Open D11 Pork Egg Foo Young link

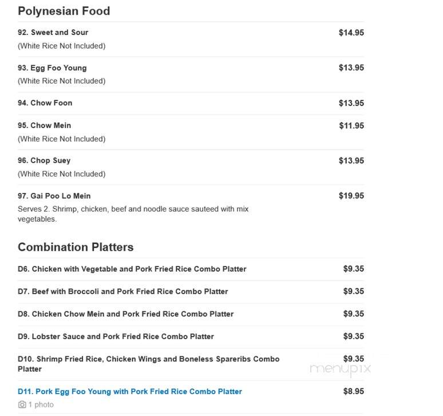click(130, 391)
